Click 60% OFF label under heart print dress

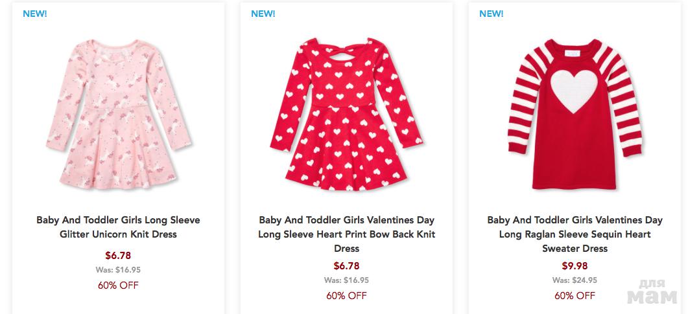tap(346, 296)
